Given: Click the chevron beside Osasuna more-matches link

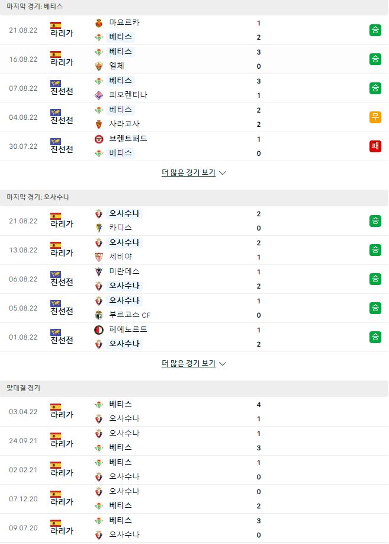Looking at the screenshot, I should click(223, 364).
